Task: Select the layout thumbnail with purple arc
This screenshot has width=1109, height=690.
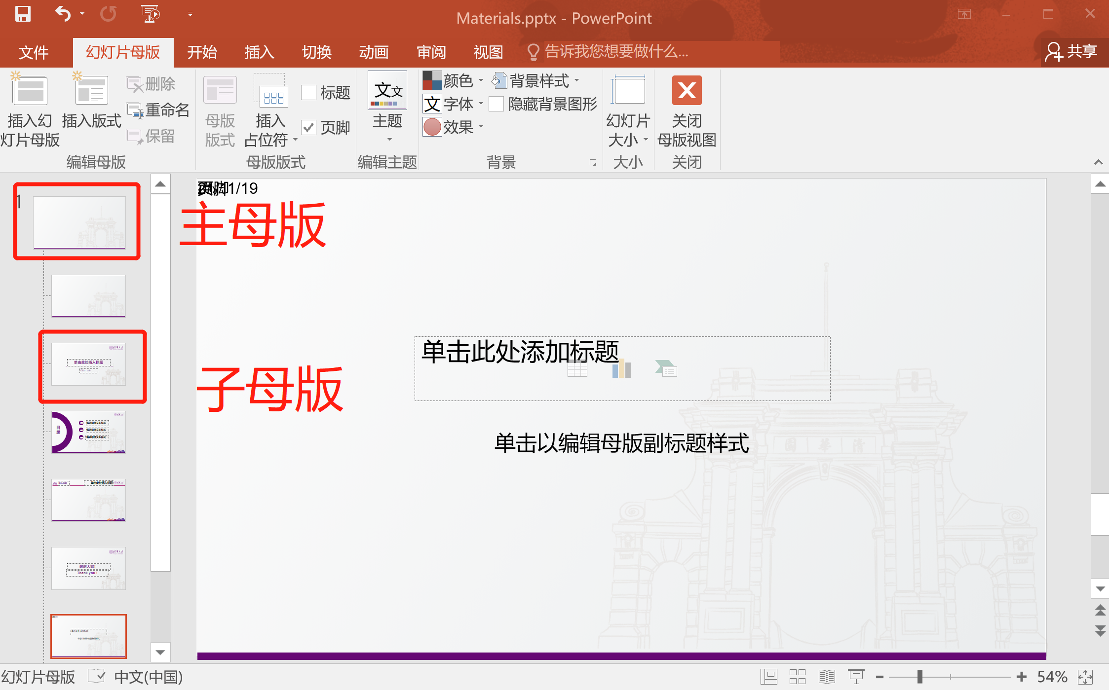Action: (88, 432)
